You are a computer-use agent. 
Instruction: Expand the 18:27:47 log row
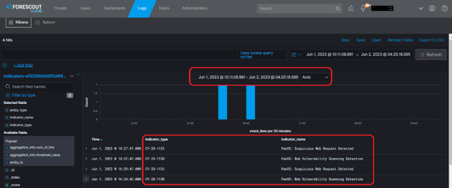[86, 149]
